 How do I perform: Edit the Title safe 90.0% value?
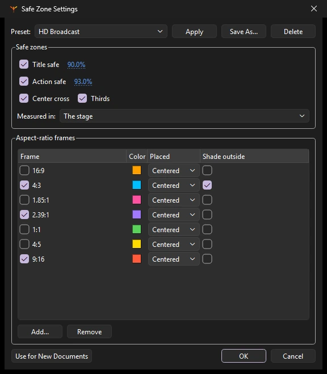pos(76,65)
